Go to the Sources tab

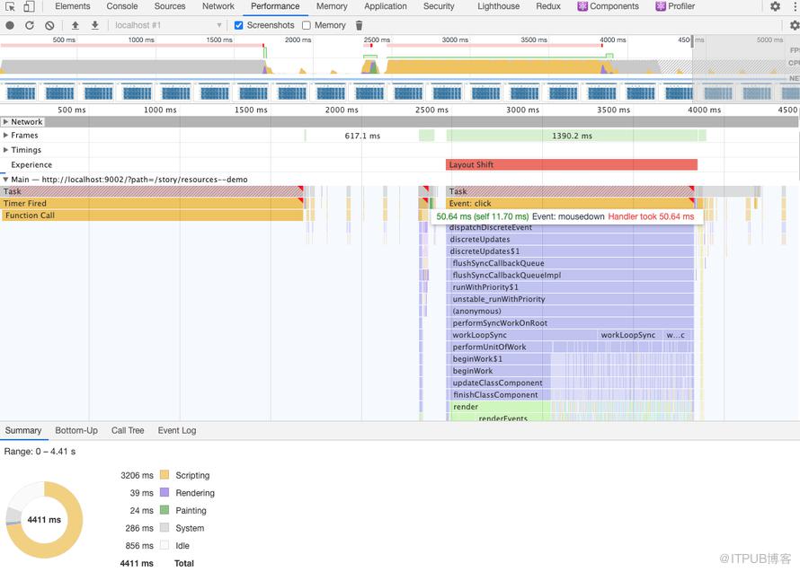point(170,6)
